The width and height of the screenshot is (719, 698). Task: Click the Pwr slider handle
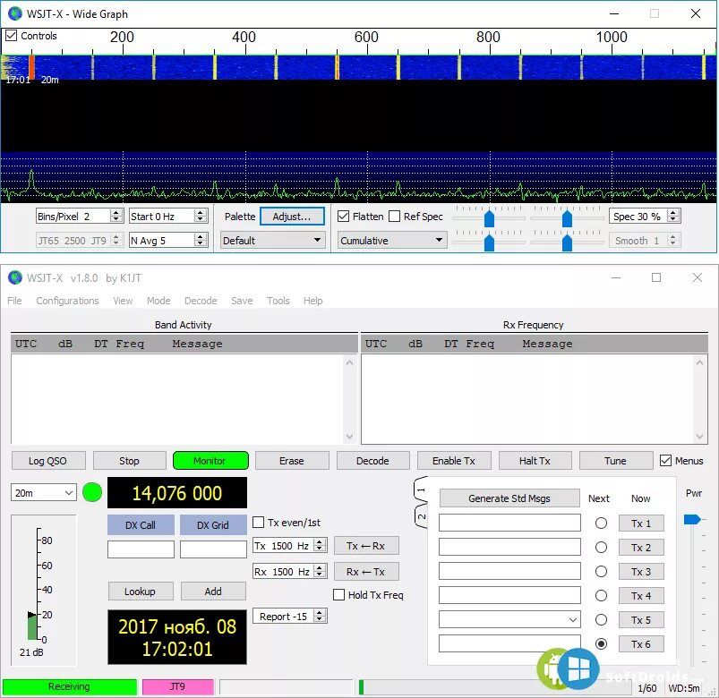point(692,519)
